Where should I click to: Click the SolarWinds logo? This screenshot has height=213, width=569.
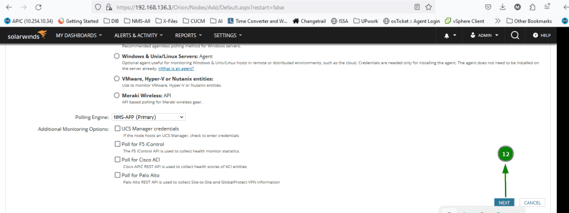click(x=27, y=35)
